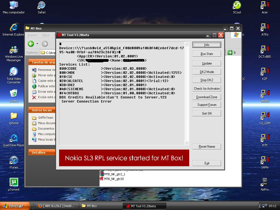Select MTB_NK_gtr2_1 archive in MT-Box window
The height and width of the screenshot is (210, 280).
(112, 174)
